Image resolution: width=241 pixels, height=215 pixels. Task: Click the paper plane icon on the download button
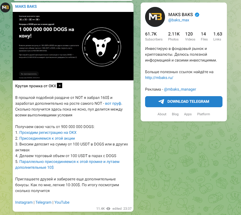(x=161, y=101)
